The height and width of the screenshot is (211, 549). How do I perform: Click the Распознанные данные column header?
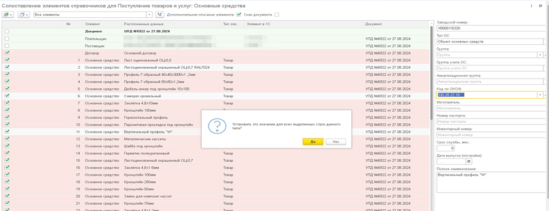pyautogui.click(x=171, y=24)
